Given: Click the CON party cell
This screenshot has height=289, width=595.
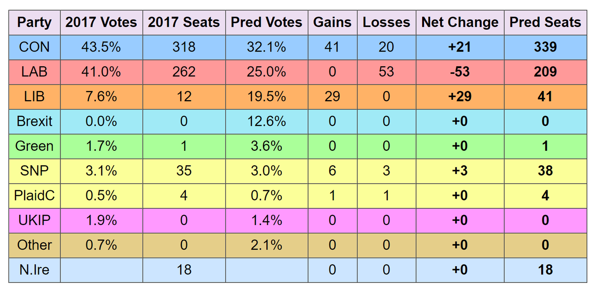Looking at the screenshot, I should pos(34,47).
